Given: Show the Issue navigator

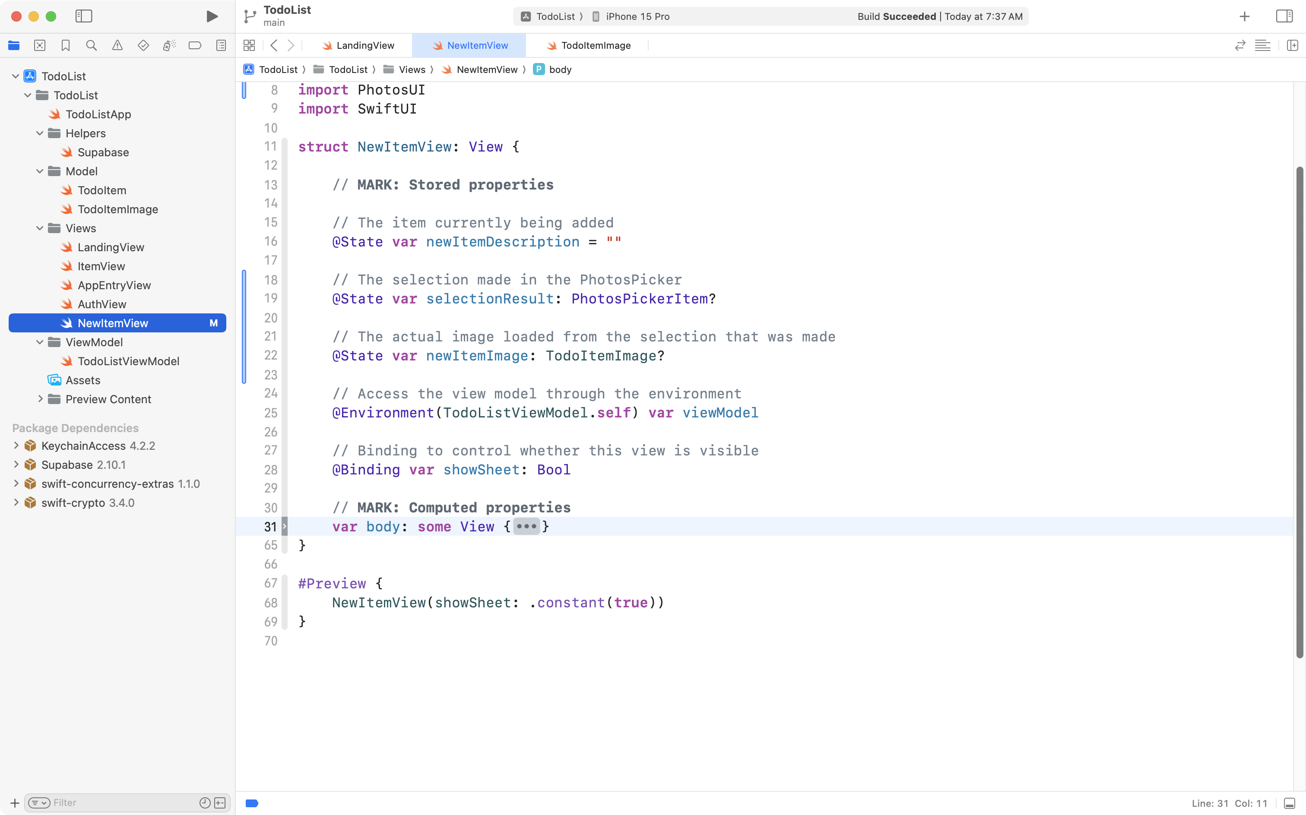Looking at the screenshot, I should [x=117, y=45].
